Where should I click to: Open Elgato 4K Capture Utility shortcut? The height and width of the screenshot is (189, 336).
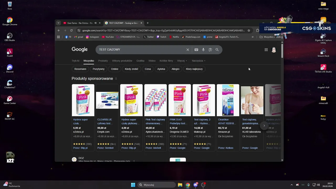pyautogui.click(x=323, y=38)
